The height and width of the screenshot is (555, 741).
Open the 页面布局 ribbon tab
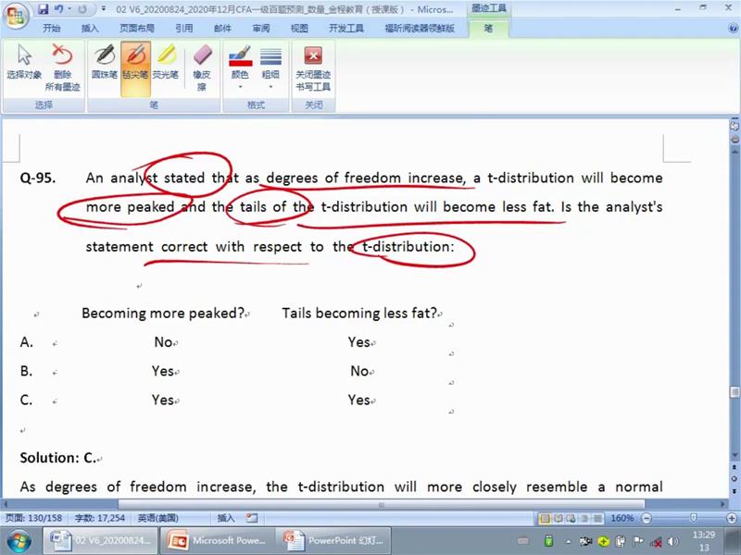pos(137,29)
